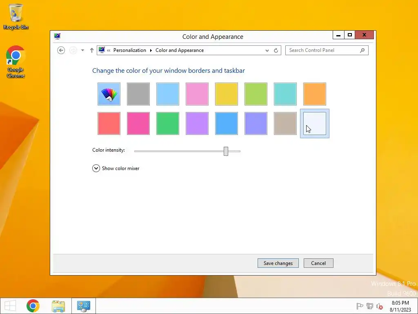Choose the orange color swatch
The image size is (418, 314).
click(x=315, y=94)
